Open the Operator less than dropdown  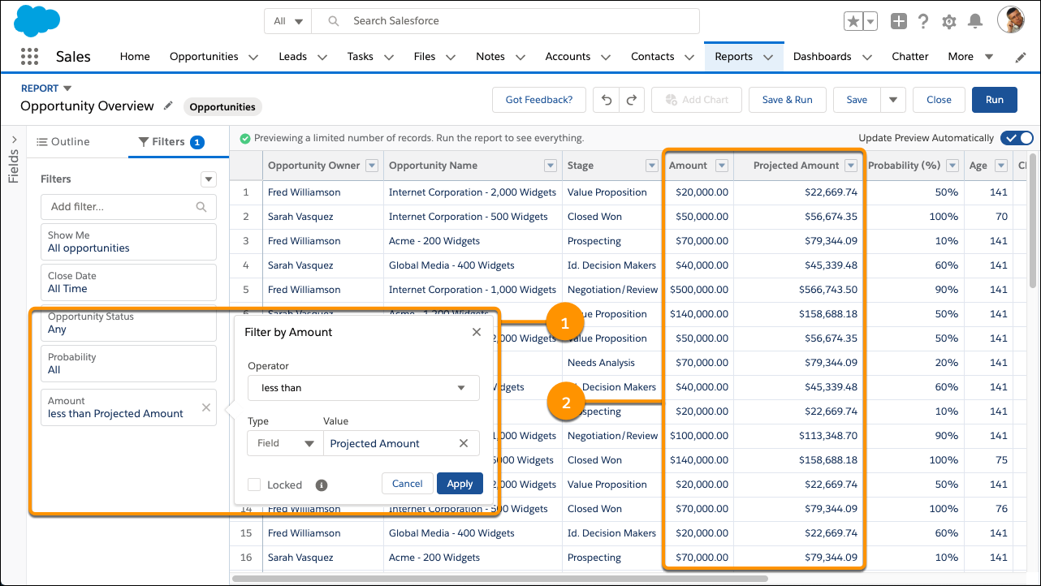pyautogui.click(x=364, y=388)
